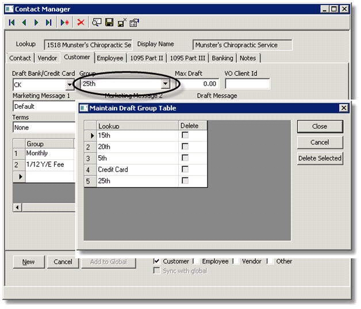Select the 1/12 Y/E Fee group row
The image size is (361, 309).
[50, 165]
